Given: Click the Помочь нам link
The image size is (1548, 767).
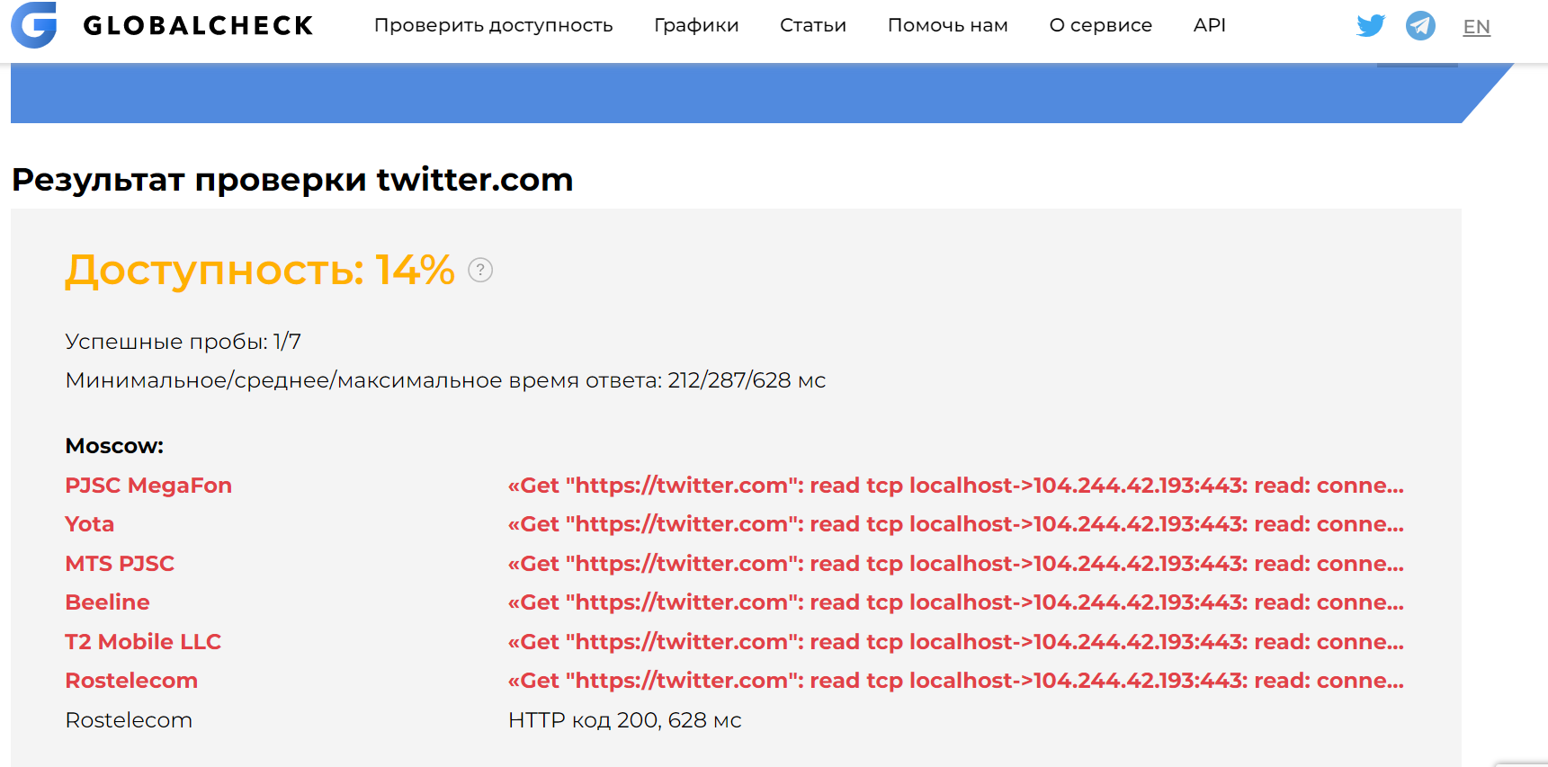Looking at the screenshot, I should [947, 26].
